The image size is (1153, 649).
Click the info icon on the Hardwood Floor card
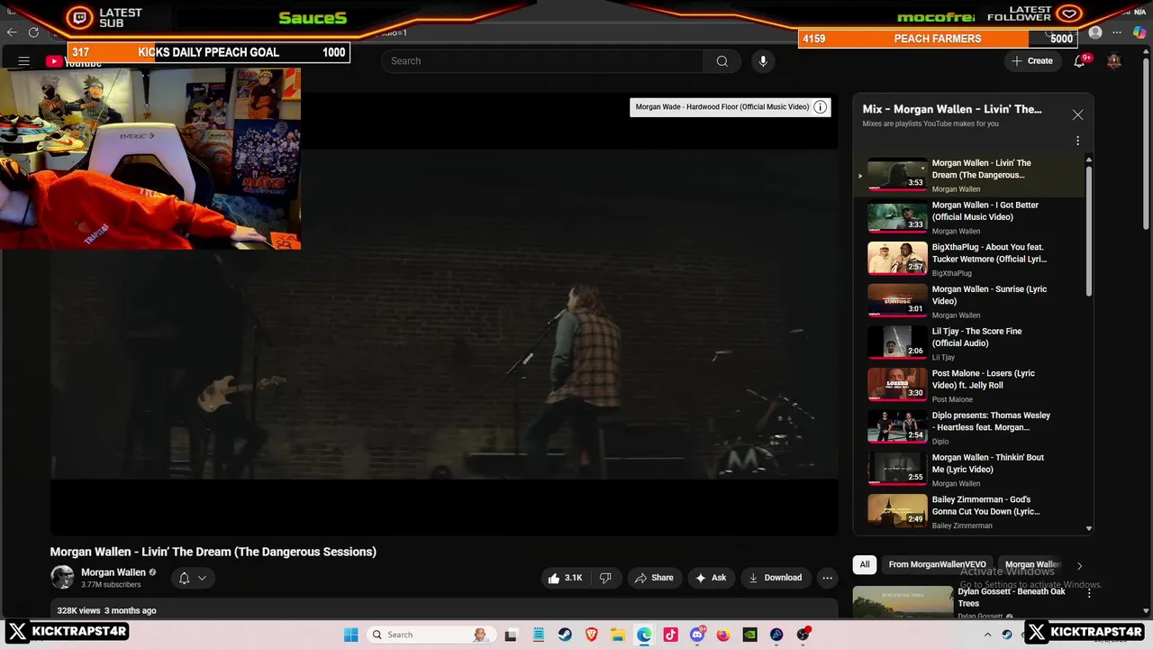pos(820,107)
